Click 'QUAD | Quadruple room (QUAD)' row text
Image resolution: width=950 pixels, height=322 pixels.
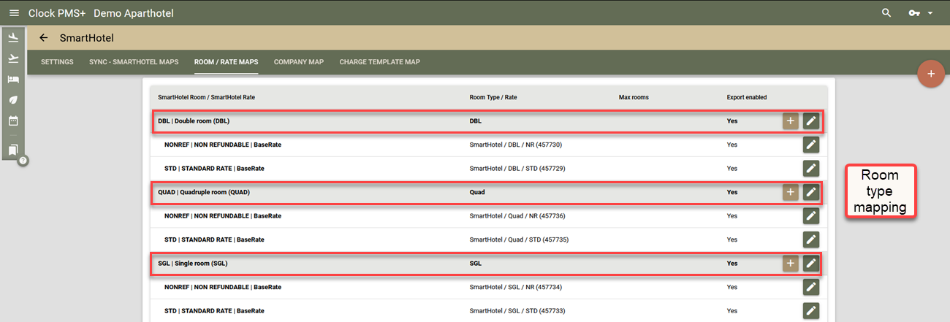[205, 193]
